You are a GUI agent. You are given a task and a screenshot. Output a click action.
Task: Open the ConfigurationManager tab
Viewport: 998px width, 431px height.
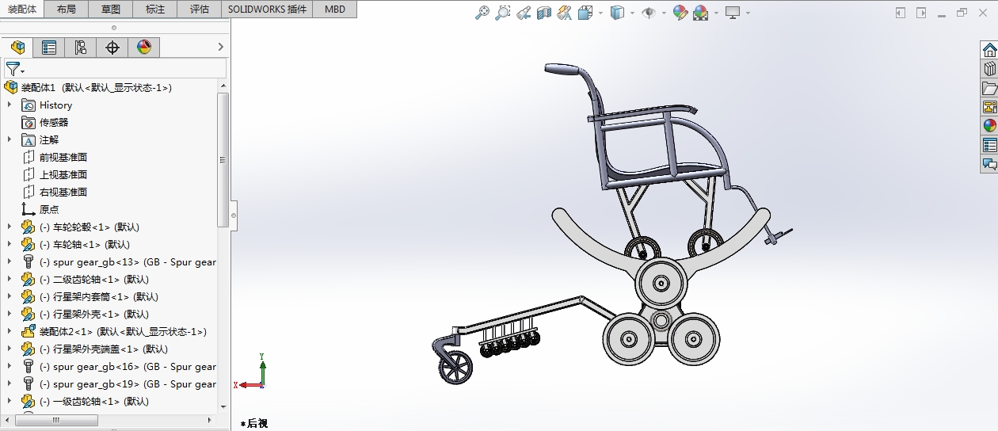tap(81, 48)
